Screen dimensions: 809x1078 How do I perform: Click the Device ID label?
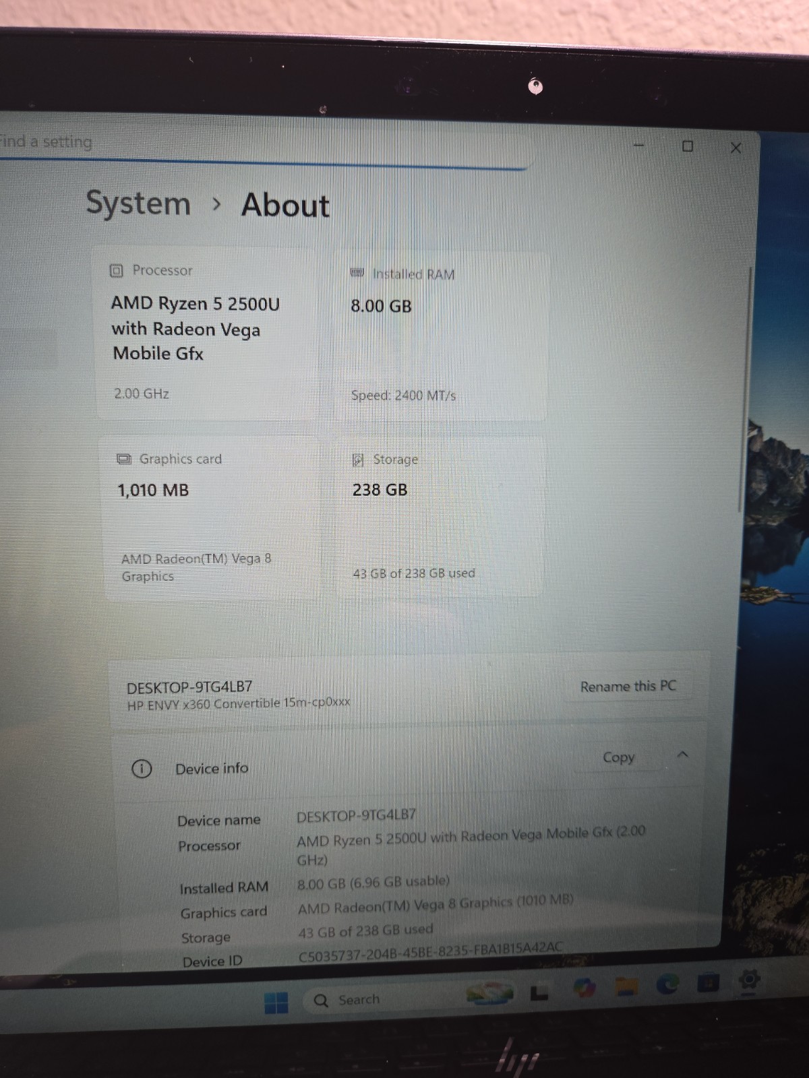pos(212,961)
